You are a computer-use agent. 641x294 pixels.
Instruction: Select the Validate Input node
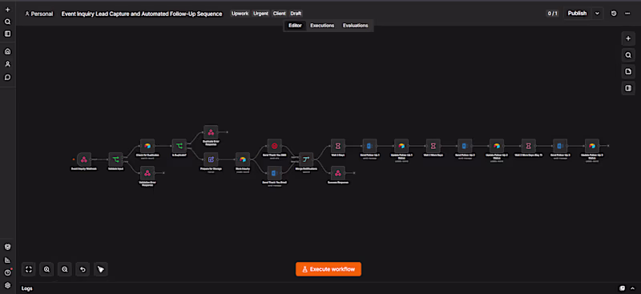click(115, 159)
